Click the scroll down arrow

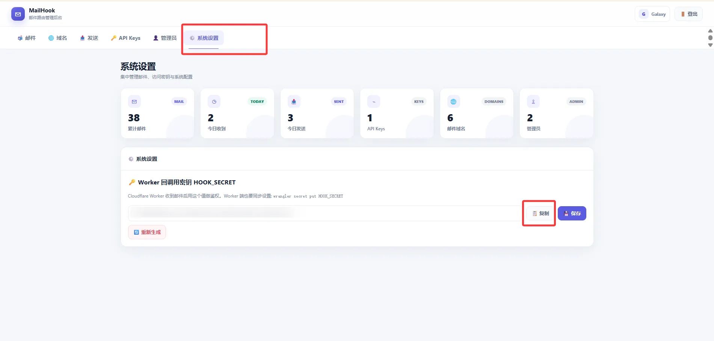[x=710, y=45]
